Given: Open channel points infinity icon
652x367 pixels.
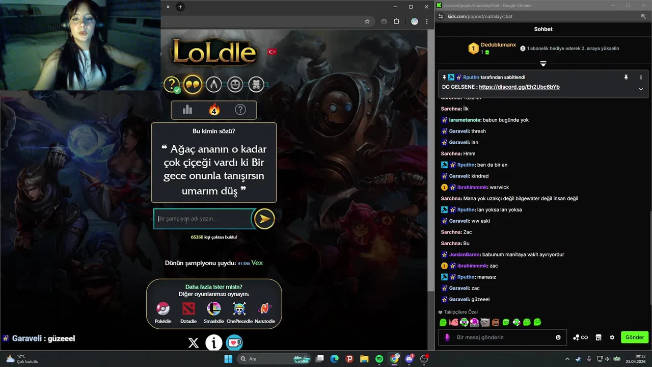Looking at the screenshot, I should click(580, 337).
